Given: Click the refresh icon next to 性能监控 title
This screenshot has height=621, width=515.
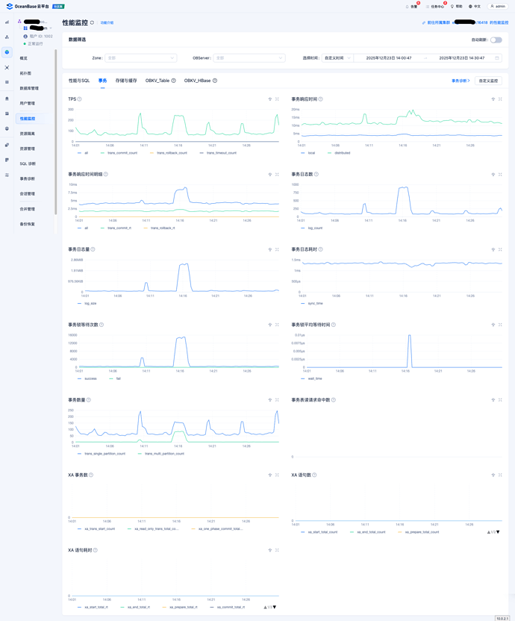Looking at the screenshot, I should click(x=92, y=23).
